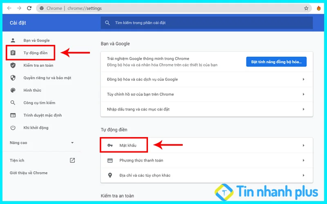This screenshot has width=327, height=204.
Task: Bookmark this page with the star icon
Action: click(x=306, y=8)
